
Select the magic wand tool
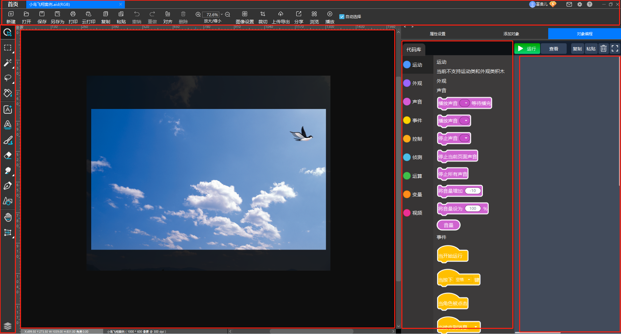tap(8, 63)
